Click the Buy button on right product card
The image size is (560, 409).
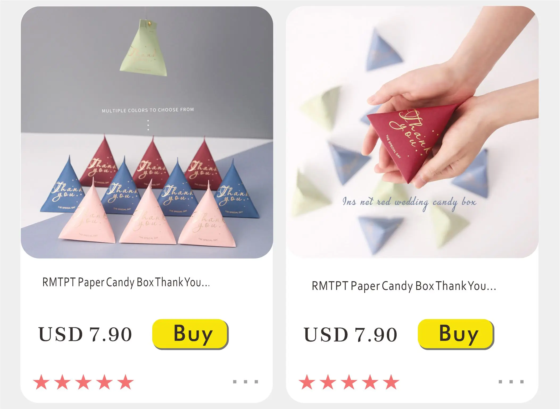click(456, 334)
